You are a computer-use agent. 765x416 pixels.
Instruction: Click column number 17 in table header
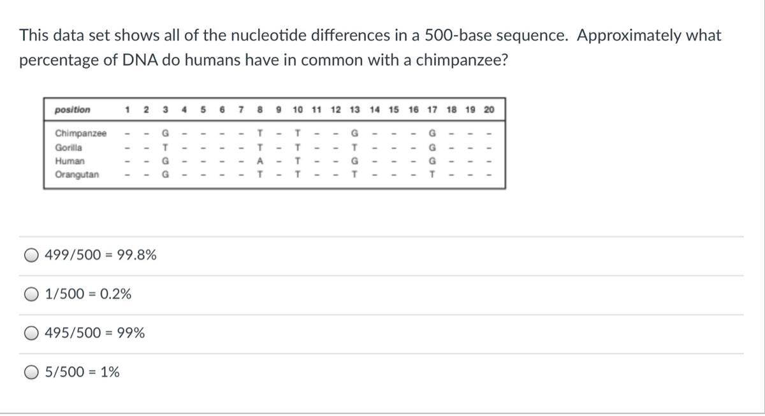tap(432, 110)
